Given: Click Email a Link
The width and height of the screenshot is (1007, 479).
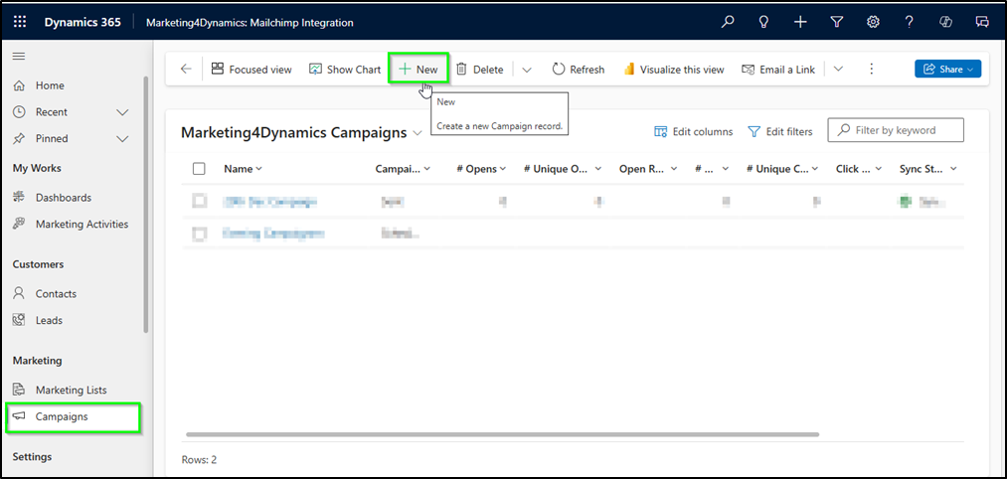Looking at the screenshot, I should pos(778,70).
